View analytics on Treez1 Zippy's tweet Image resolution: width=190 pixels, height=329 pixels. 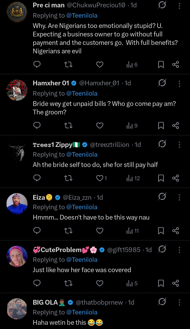pyautogui.click(x=133, y=178)
